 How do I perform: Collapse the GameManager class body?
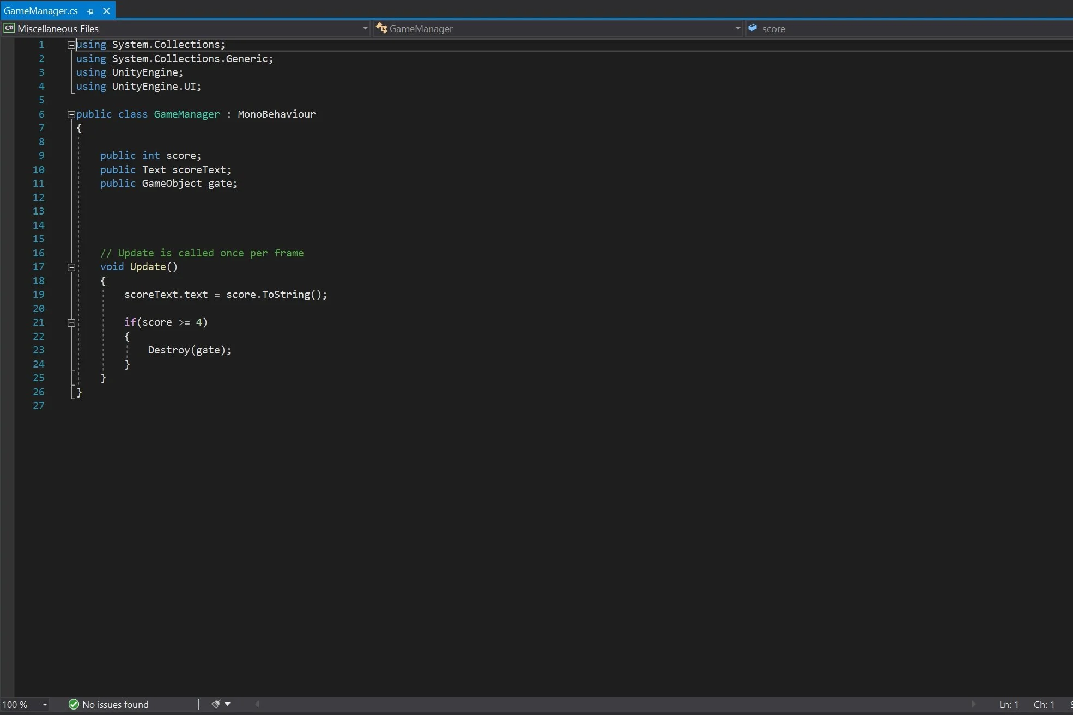[x=71, y=114]
